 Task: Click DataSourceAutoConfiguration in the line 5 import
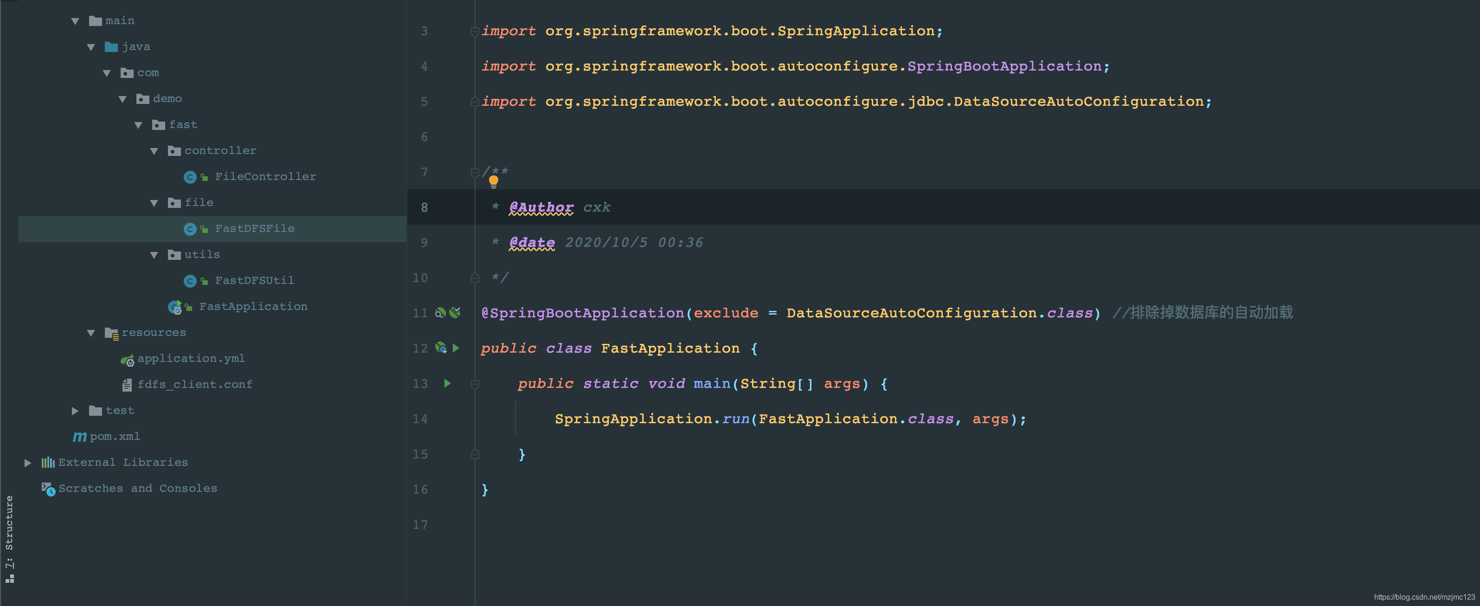1078,102
